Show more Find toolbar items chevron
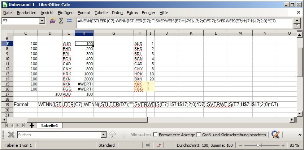 pos(300,135)
